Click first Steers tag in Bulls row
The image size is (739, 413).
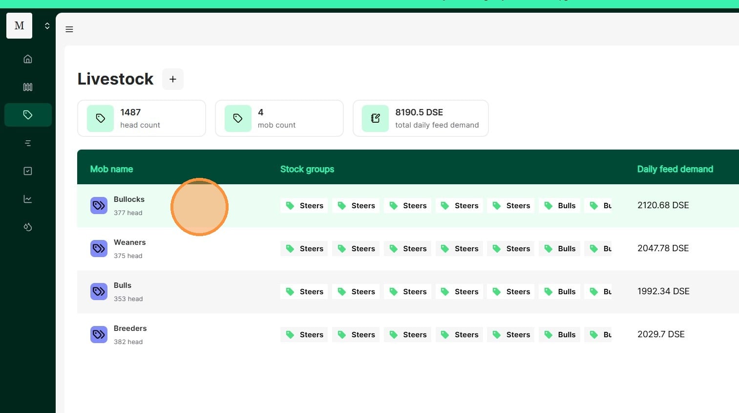pos(304,292)
